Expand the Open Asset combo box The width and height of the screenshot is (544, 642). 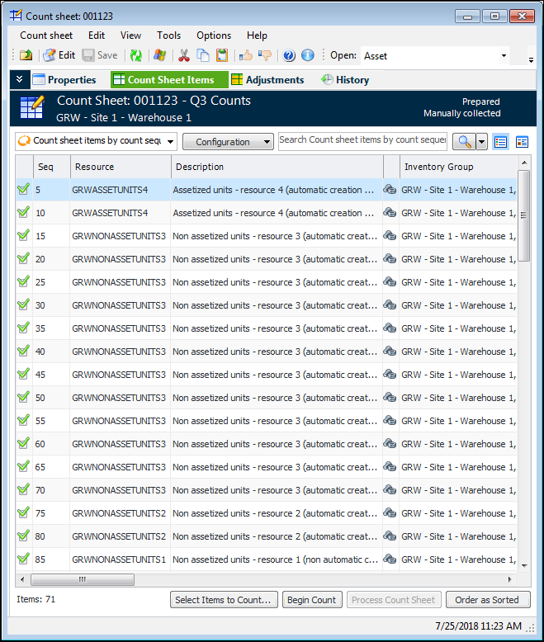point(504,56)
